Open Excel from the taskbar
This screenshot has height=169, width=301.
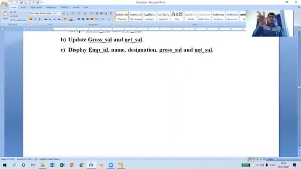coord(62,165)
